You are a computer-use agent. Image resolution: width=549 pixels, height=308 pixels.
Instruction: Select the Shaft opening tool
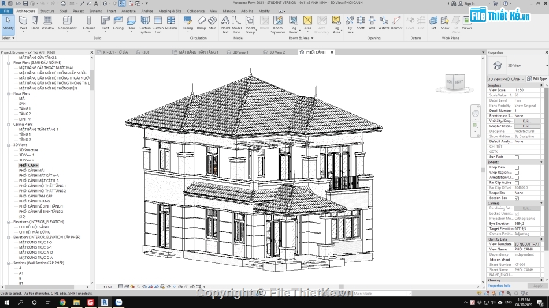point(361,23)
